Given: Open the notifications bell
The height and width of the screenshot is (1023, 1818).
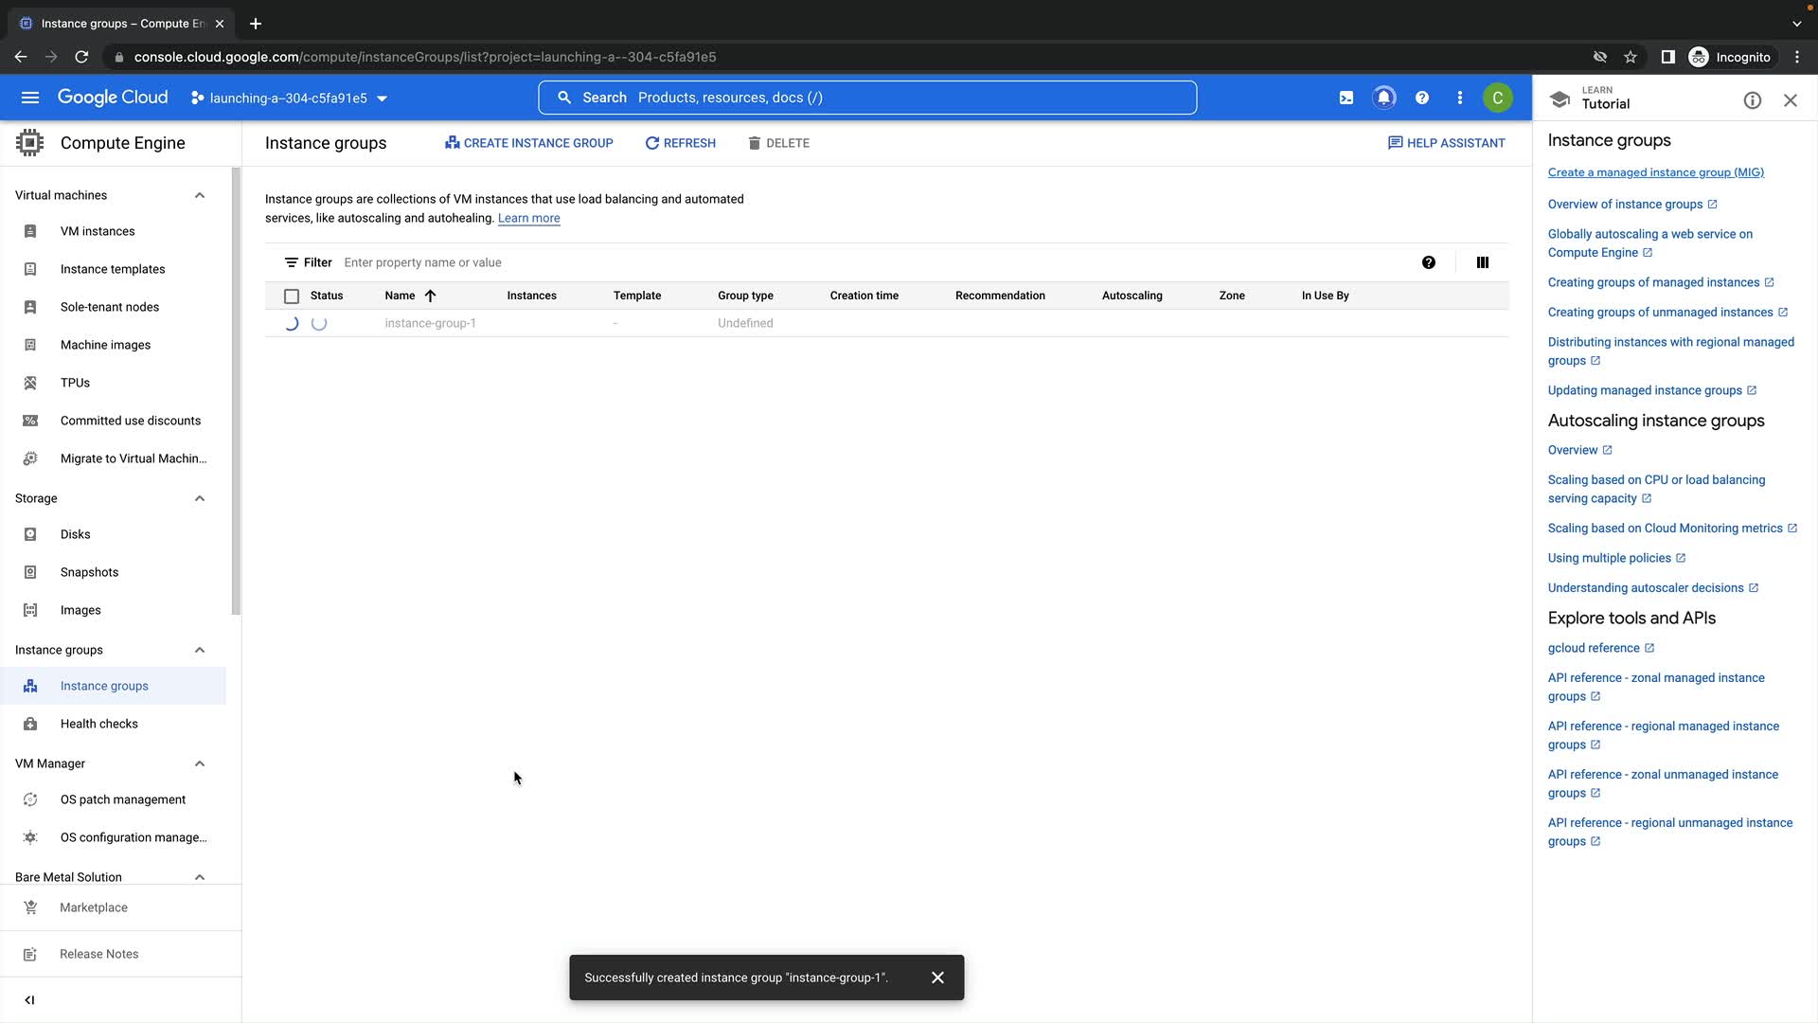Looking at the screenshot, I should click(1383, 98).
